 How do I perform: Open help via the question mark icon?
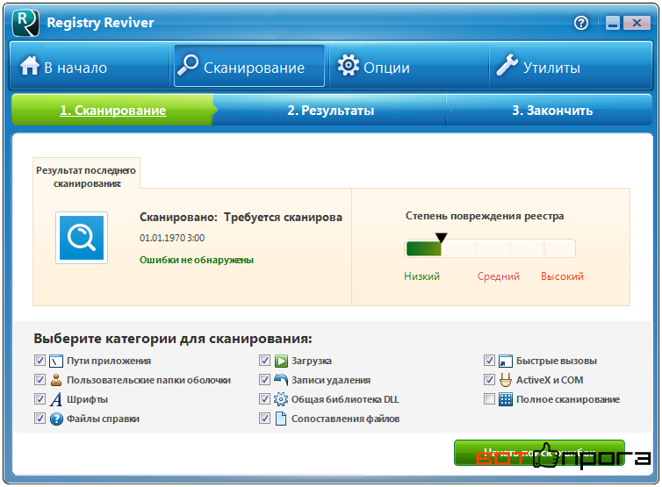pyautogui.click(x=581, y=22)
